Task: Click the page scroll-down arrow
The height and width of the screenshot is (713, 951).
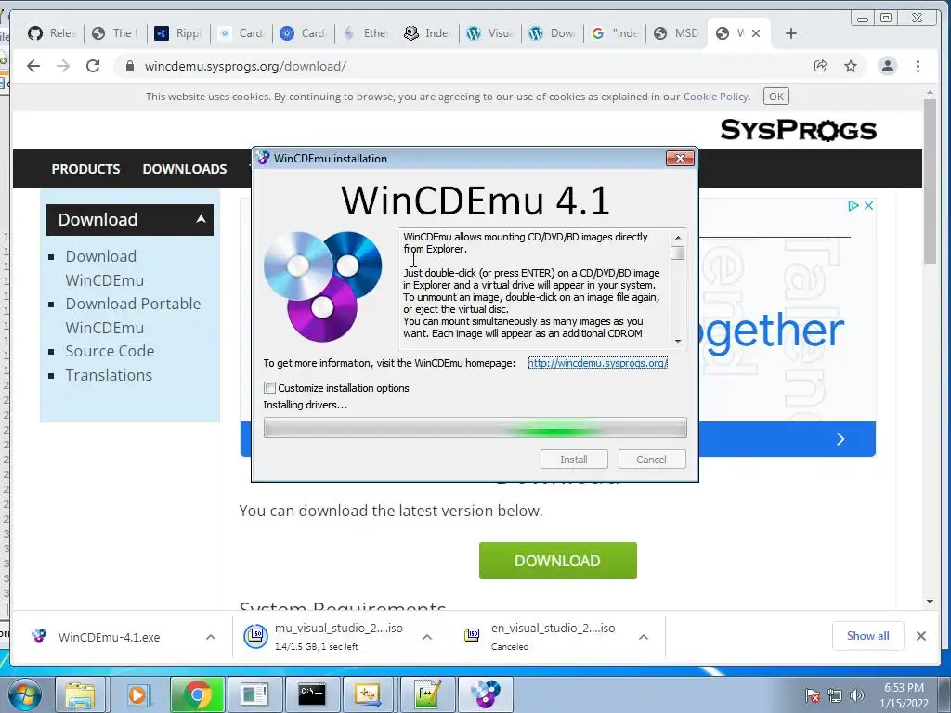Action: point(930,602)
